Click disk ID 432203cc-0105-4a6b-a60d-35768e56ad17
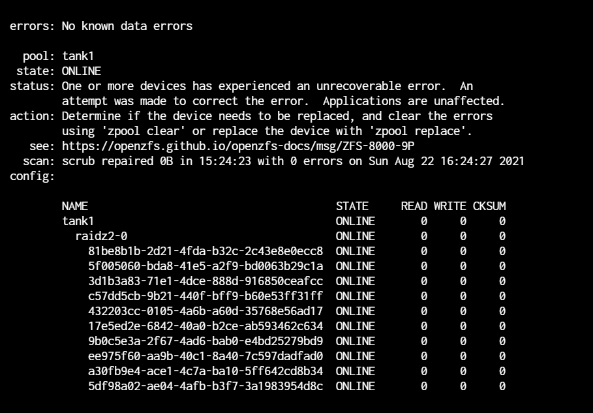 point(205,311)
